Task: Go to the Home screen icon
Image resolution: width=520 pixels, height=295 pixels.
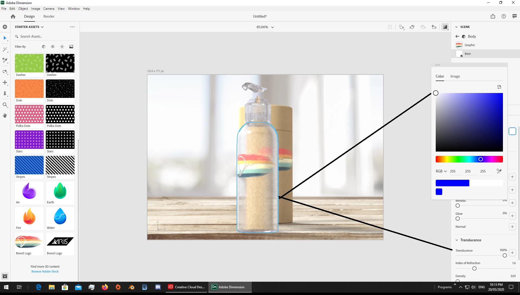Action: click(x=13, y=16)
